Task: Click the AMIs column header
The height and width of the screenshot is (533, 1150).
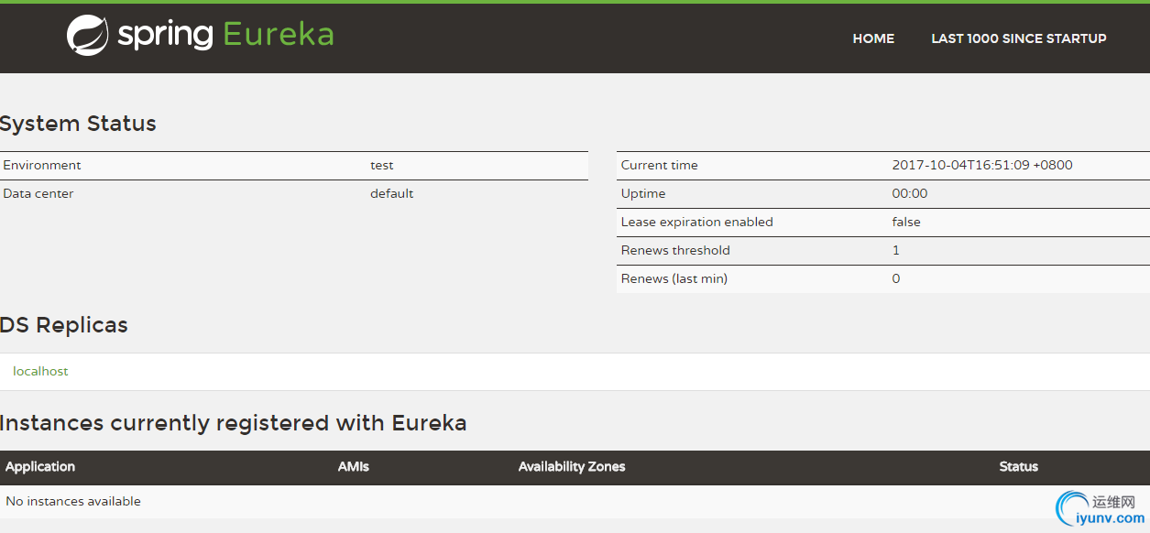Action: point(354,466)
